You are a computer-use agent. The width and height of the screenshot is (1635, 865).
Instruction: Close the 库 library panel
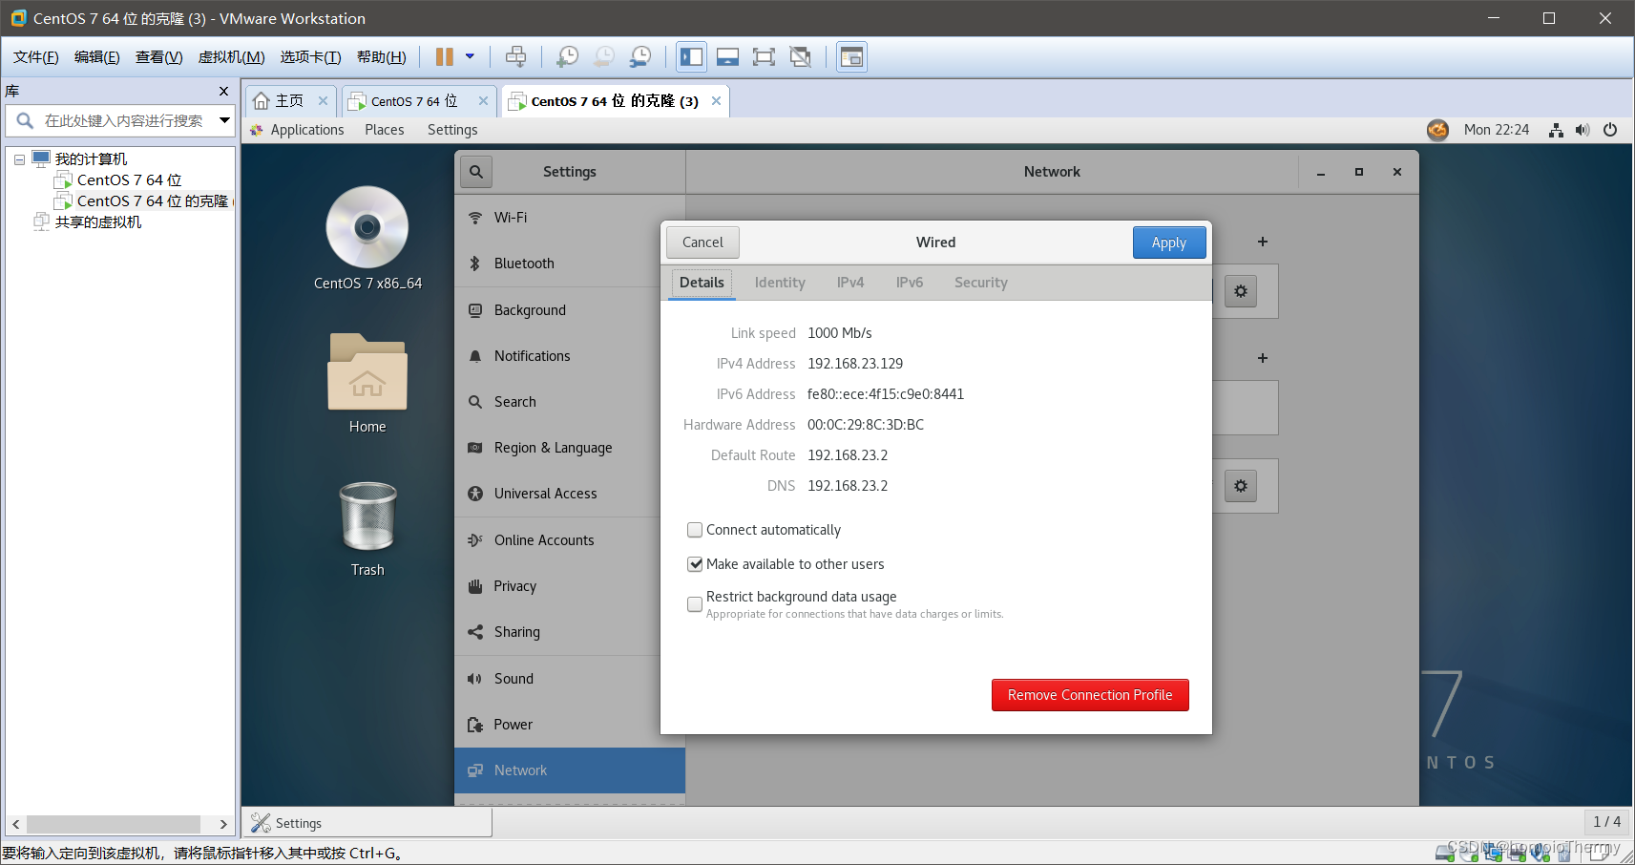(x=223, y=91)
